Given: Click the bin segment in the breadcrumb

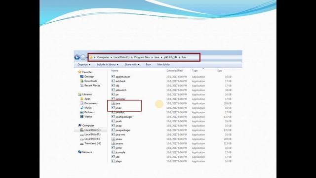Looking at the screenshot, I should (x=184, y=57).
